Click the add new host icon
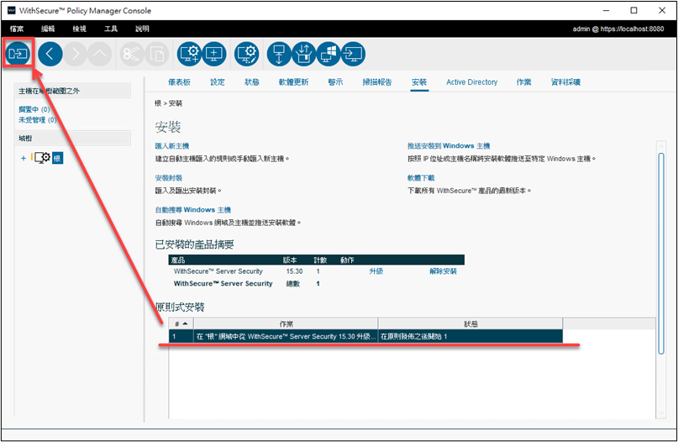The image size is (678, 442). [214, 54]
